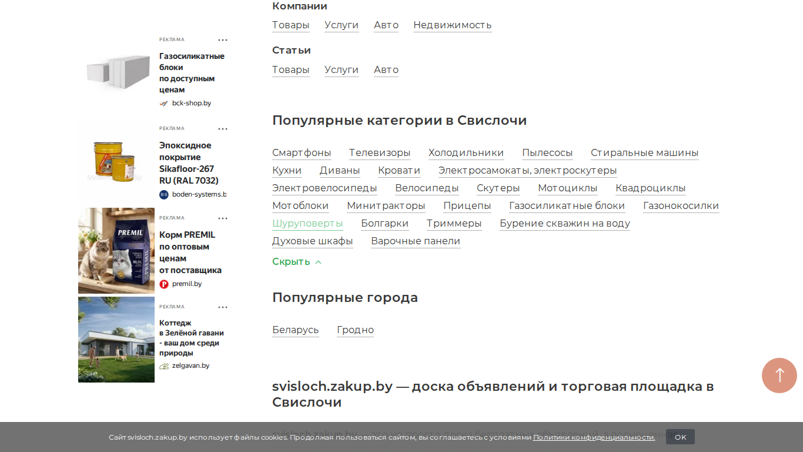803x452 pixels.
Task: Click the premil.by advertiser logo icon
Action: pos(164,284)
